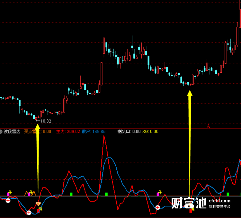Click the orange triangle left of second 升
This screenshot has height=218, width=241.
(x=26, y=194)
